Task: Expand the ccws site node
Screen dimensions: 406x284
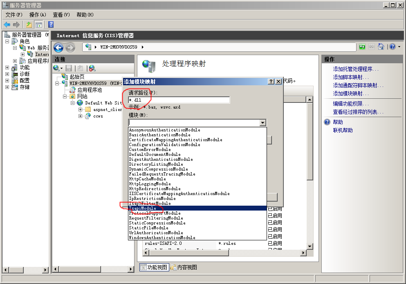Action: pyautogui.click(x=81, y=116)
